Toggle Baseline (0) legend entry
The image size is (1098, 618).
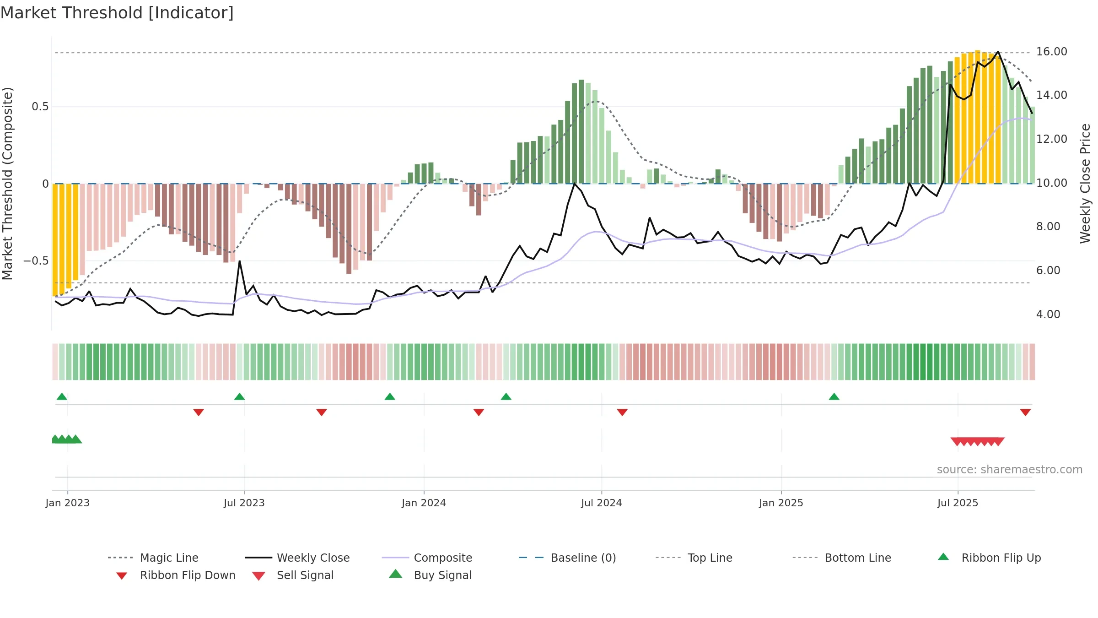[x=567, y=558]
